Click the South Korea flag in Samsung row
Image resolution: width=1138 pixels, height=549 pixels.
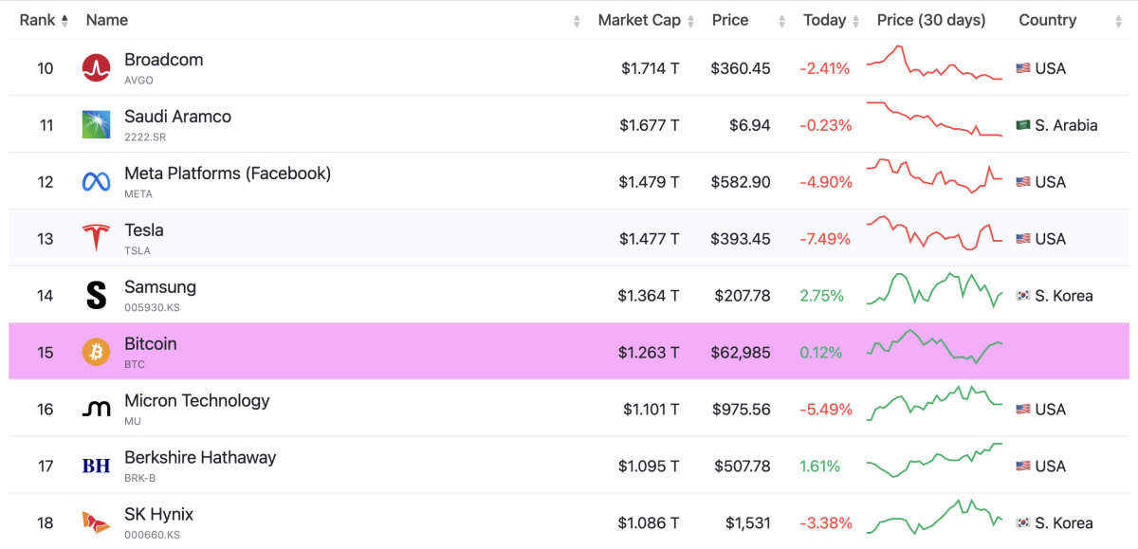pyautogui.click(x=1023, y=296)
